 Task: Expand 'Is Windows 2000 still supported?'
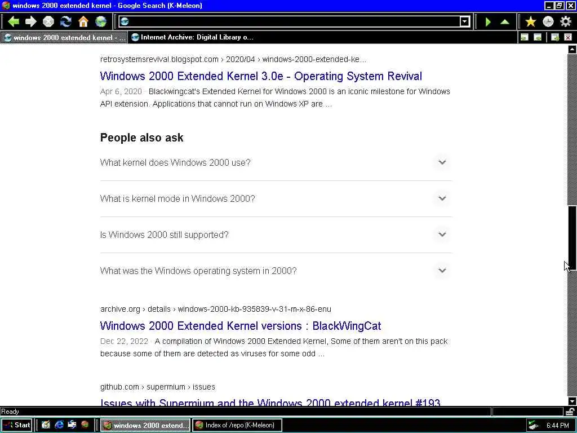click(276, 235)
